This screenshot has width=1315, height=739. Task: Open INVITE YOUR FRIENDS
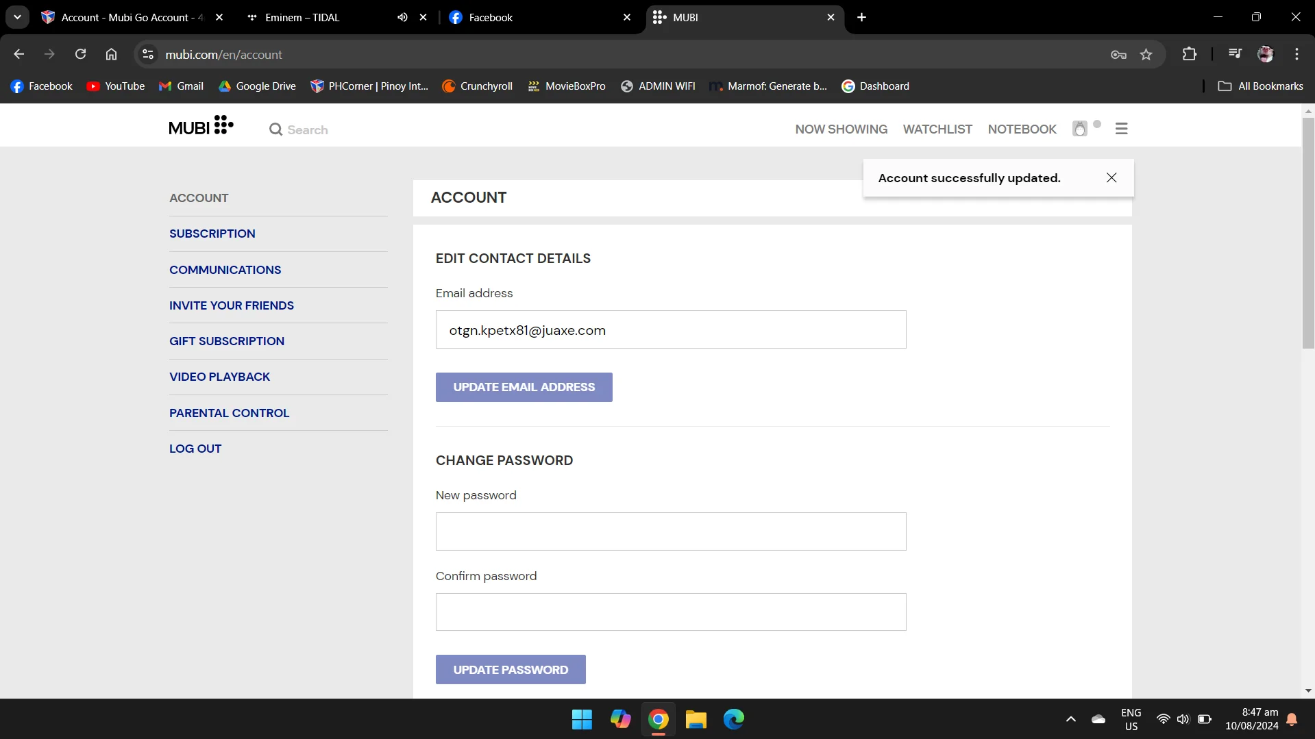232,305
